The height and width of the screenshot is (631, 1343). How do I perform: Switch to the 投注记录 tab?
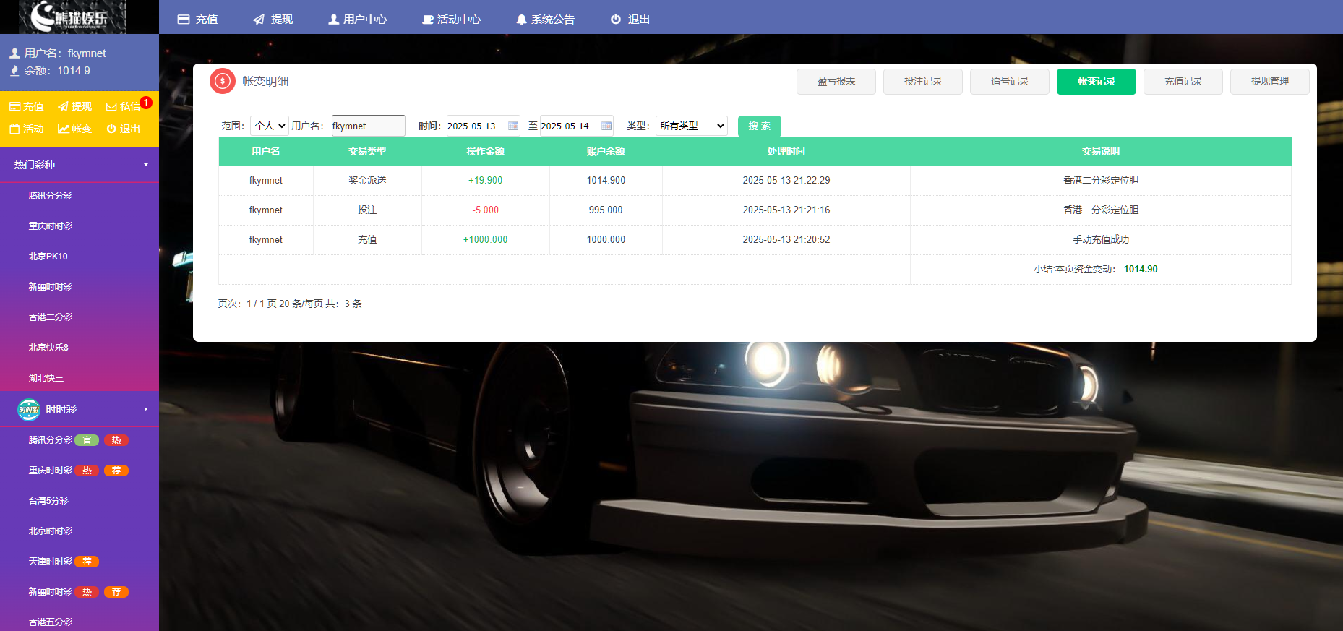tap(922, 82)
